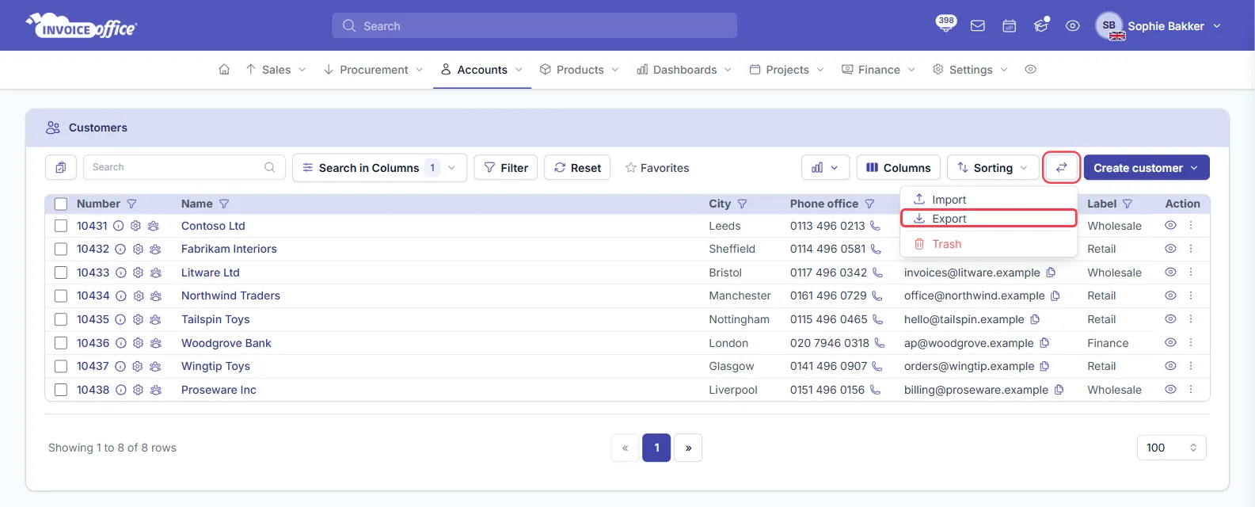Open the Sorting dropdown
This screenshot has width=1255, height=507.
993,167
